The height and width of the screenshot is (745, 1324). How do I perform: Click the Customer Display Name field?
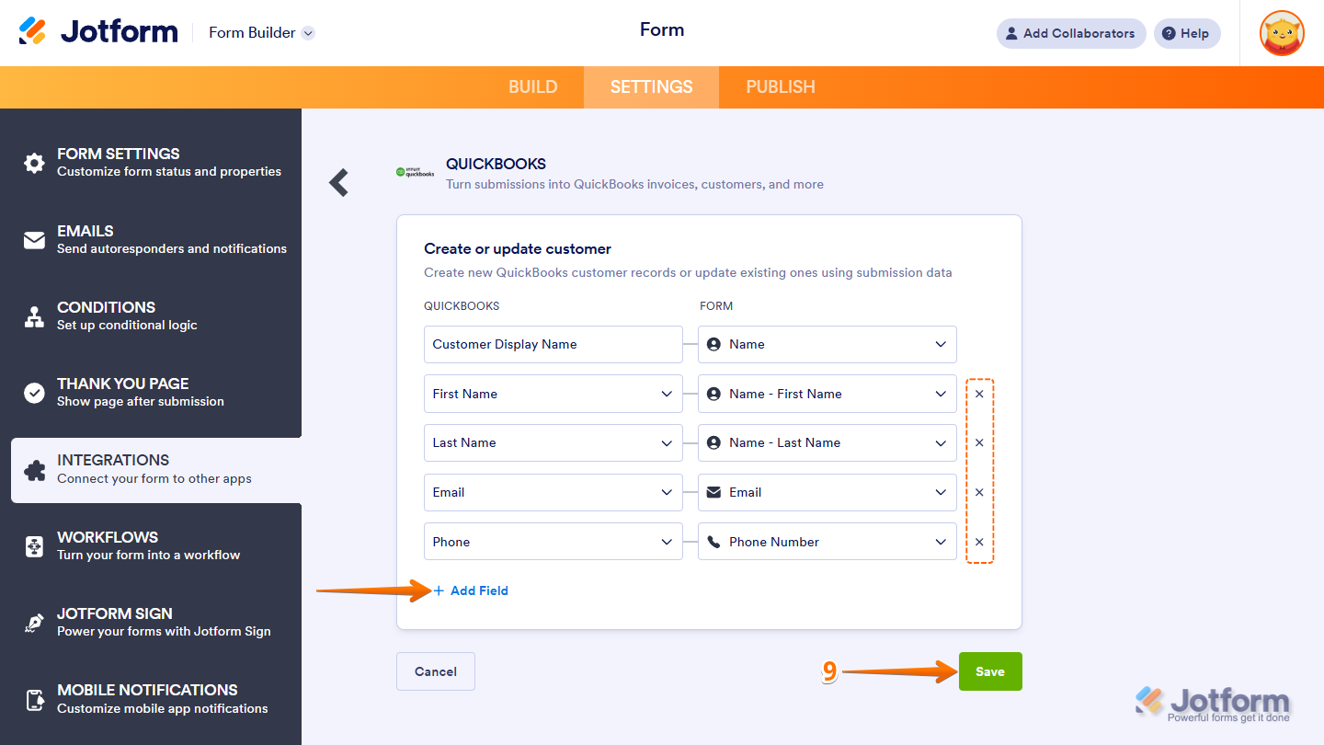pos(553,344)
